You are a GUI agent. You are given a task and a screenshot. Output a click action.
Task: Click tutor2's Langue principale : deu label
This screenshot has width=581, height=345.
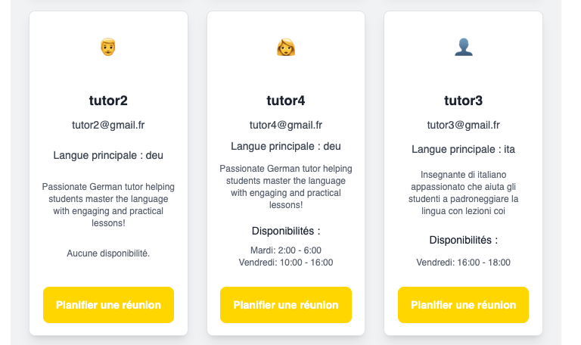pyautogui.click(x=108, y=155)
